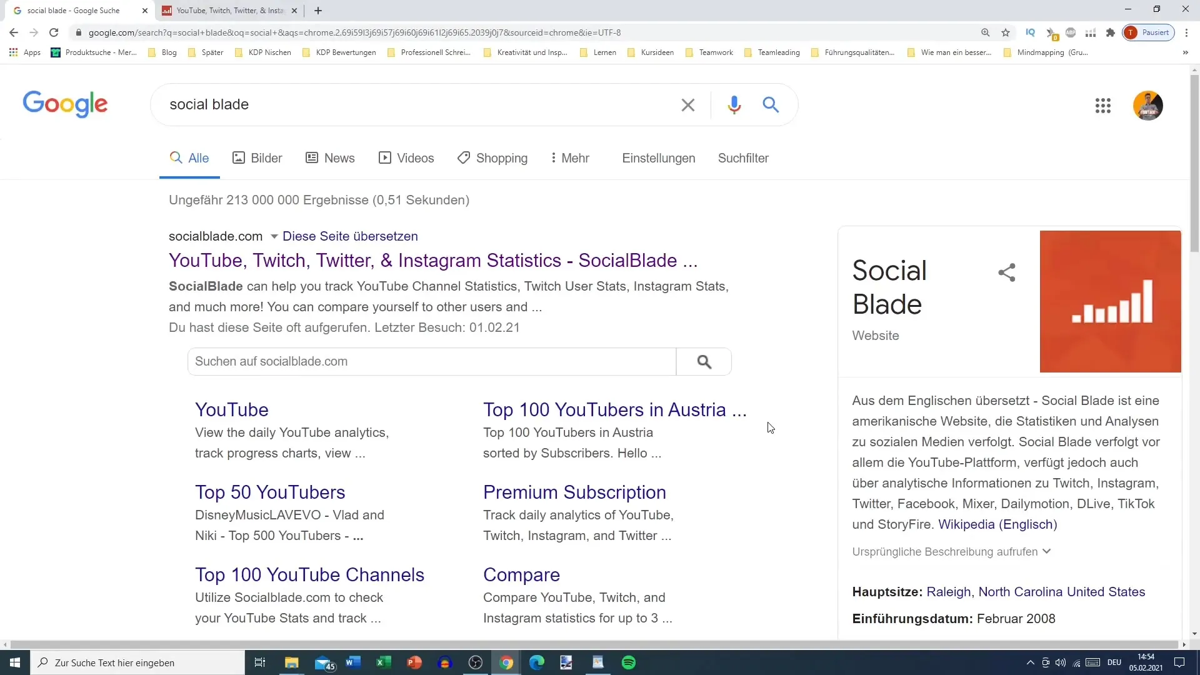This screenshot has height=675, width=1200.
Task: Switch to the Bilder tab
Action: click(257, 158)
